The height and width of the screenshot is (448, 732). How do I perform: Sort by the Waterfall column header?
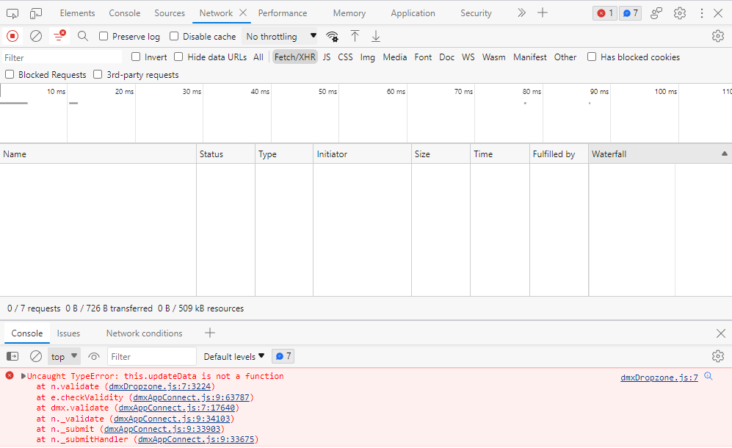(660, 154)
